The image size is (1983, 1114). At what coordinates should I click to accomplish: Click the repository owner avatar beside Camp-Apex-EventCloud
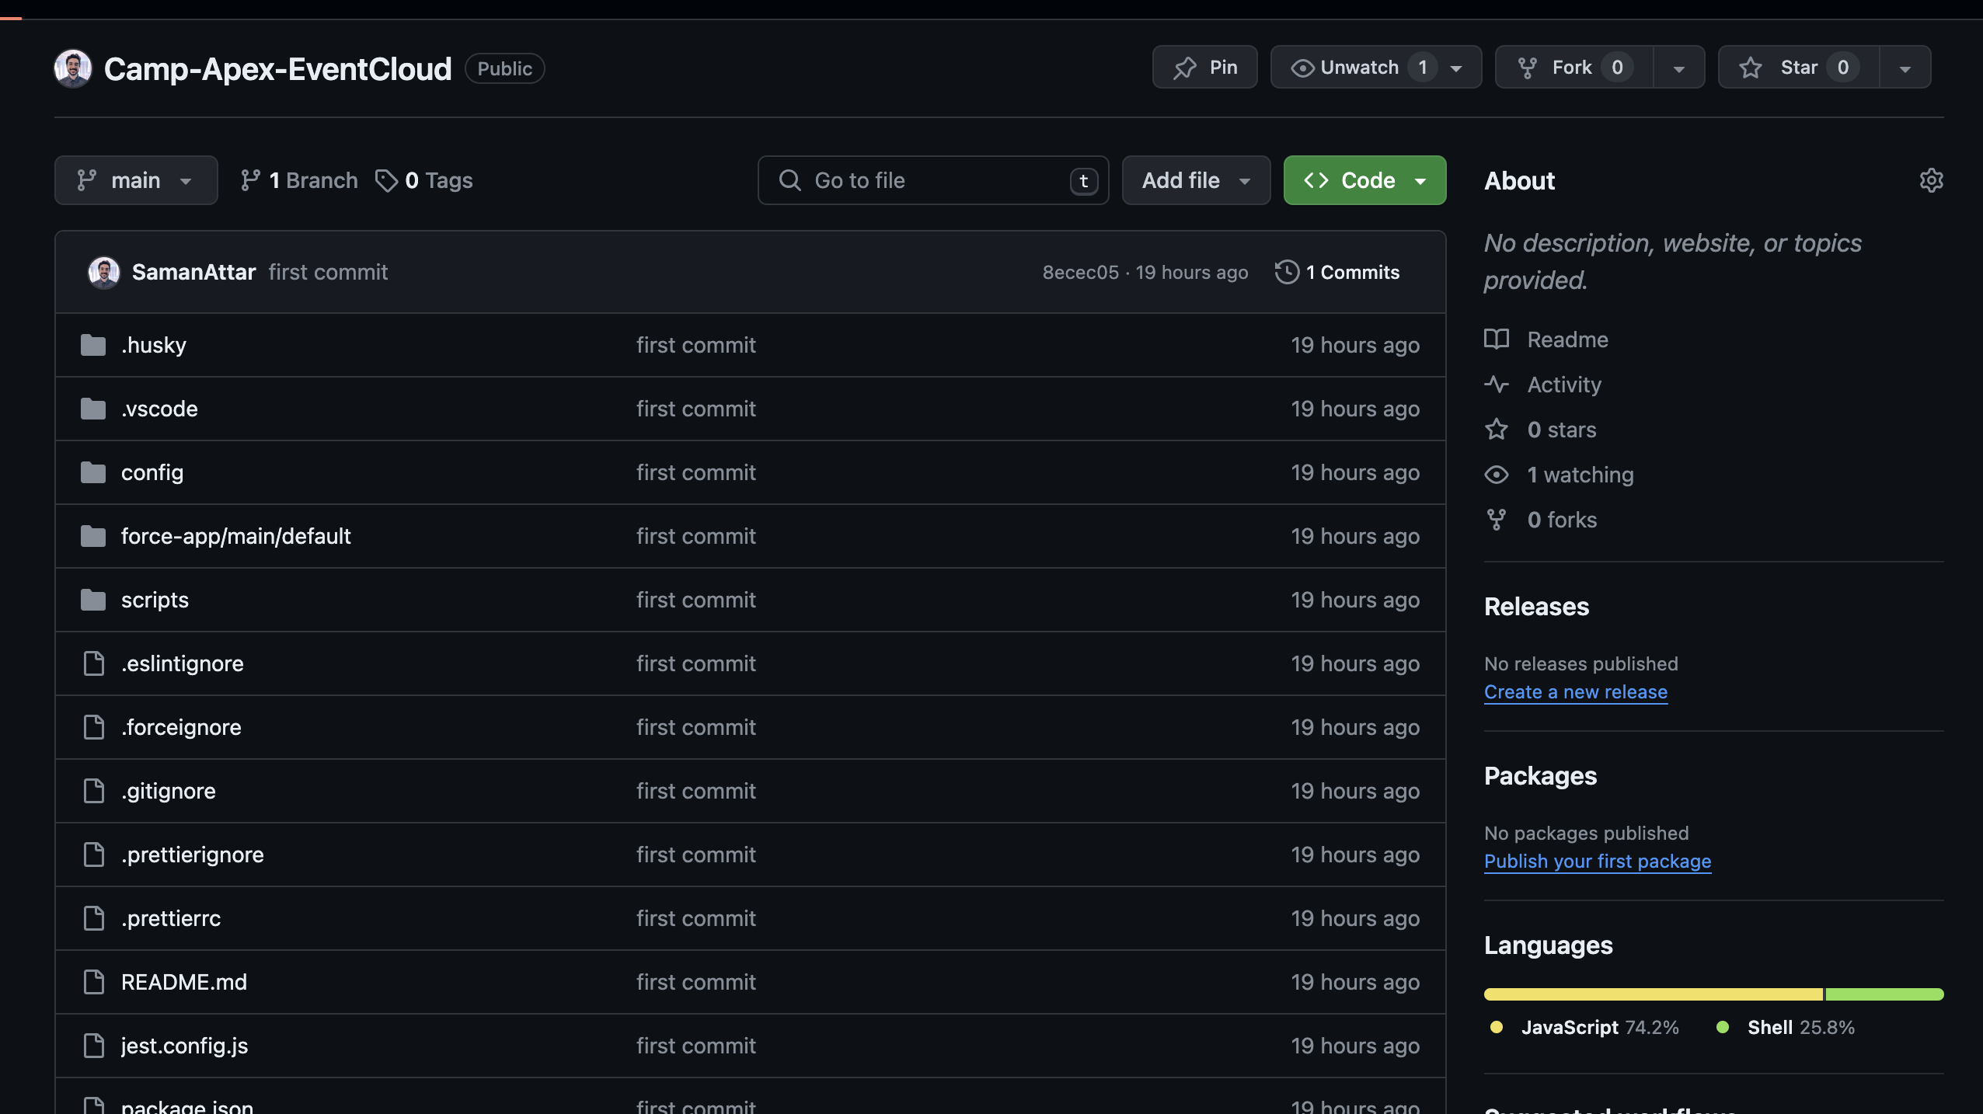(x=73, y=68)
